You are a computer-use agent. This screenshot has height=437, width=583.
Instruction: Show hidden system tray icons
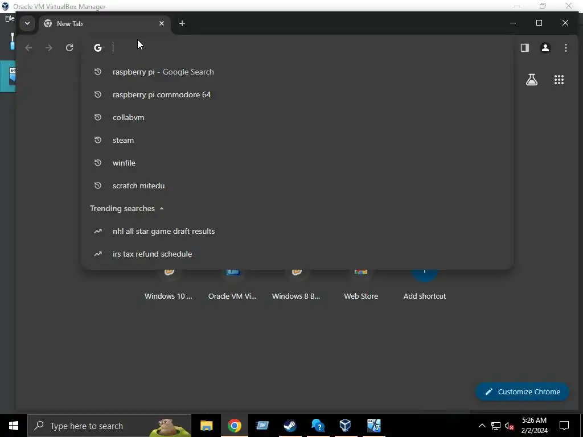482,426
